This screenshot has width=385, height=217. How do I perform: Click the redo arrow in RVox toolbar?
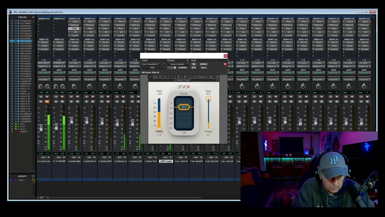[x=172, y=77]
